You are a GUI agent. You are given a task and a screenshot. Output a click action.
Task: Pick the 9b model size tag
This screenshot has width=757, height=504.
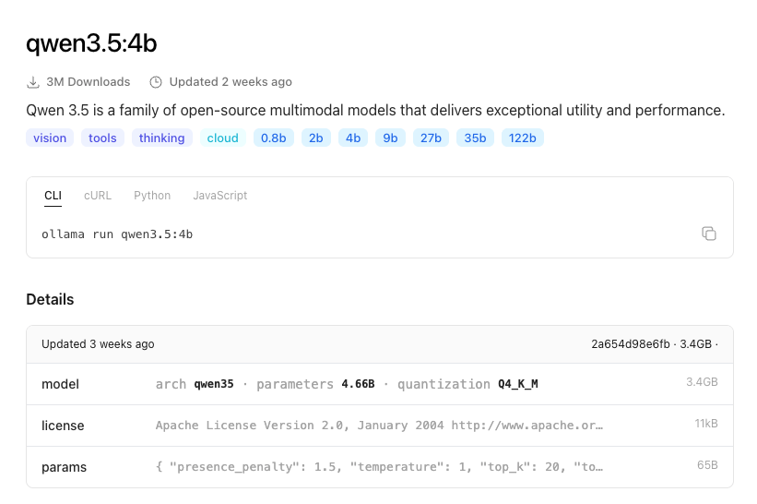click(x=391, y=138)
